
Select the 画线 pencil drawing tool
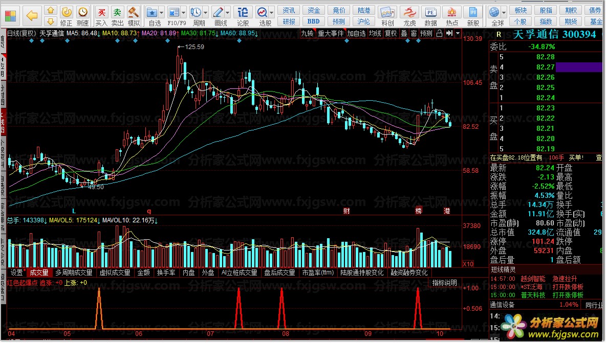click(218, 12)
